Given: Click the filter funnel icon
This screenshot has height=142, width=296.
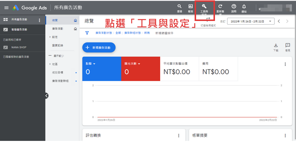Looking at the screenshot, I should [87, 33].
